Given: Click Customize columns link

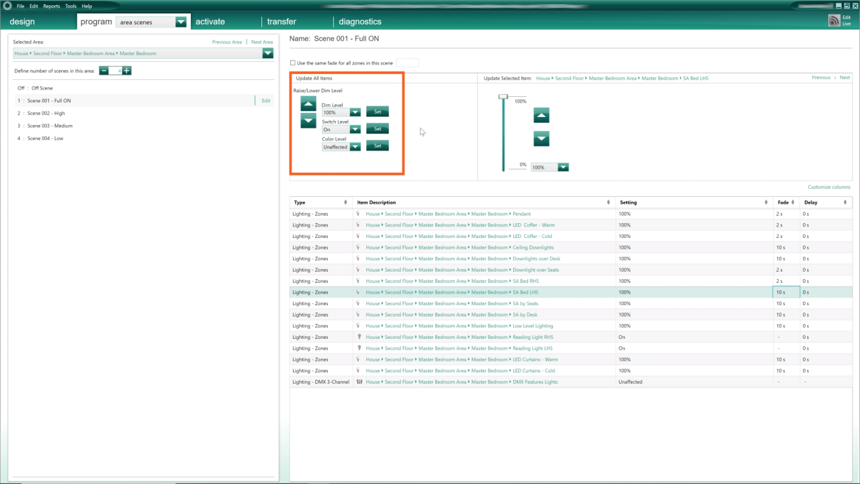Looking at the screenshot, I should [829, 187].
